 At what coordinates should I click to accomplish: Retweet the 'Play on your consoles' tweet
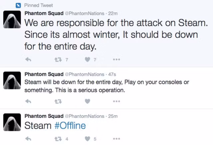click(x=58, y=102)
